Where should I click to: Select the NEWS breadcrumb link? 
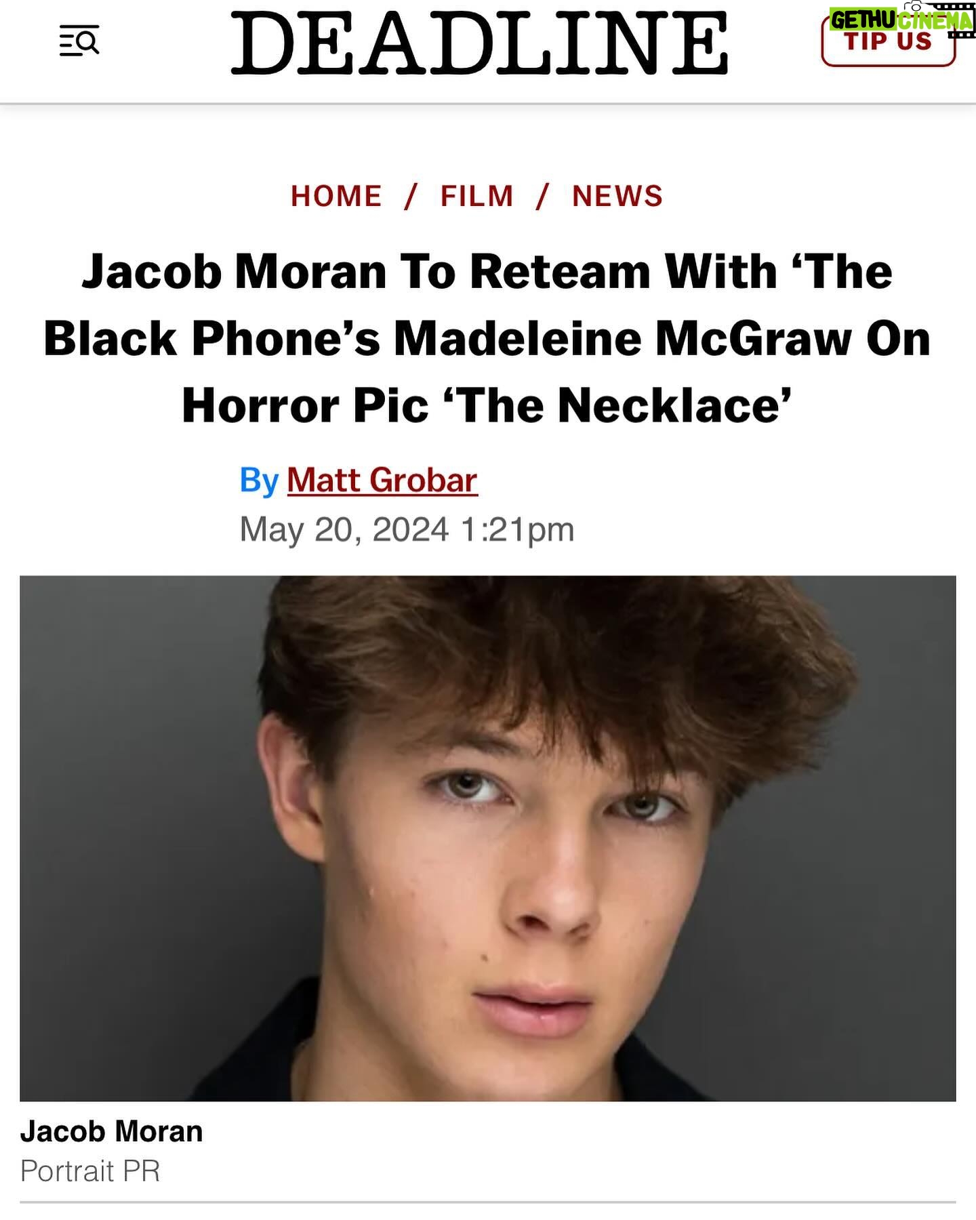click(617, 197)
